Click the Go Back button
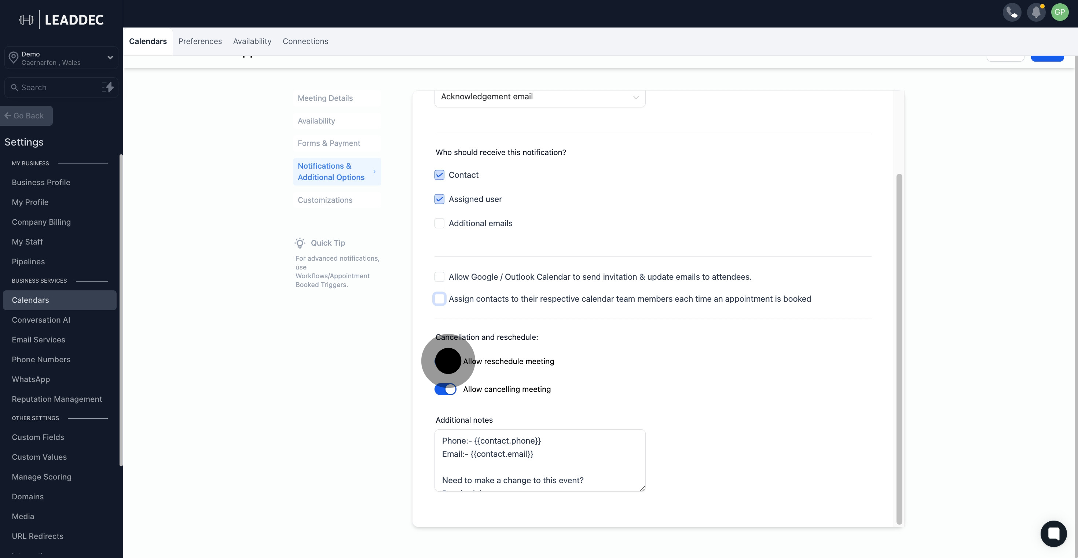The height and width of the screenshot is (558, 1078). point(26,116)
